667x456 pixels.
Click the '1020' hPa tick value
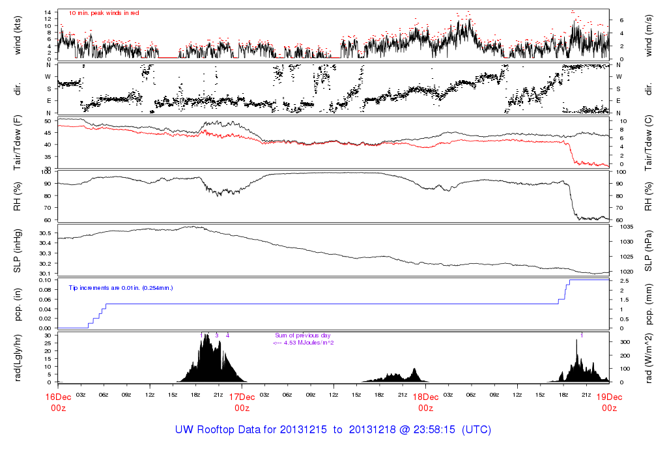click(627, 272)
